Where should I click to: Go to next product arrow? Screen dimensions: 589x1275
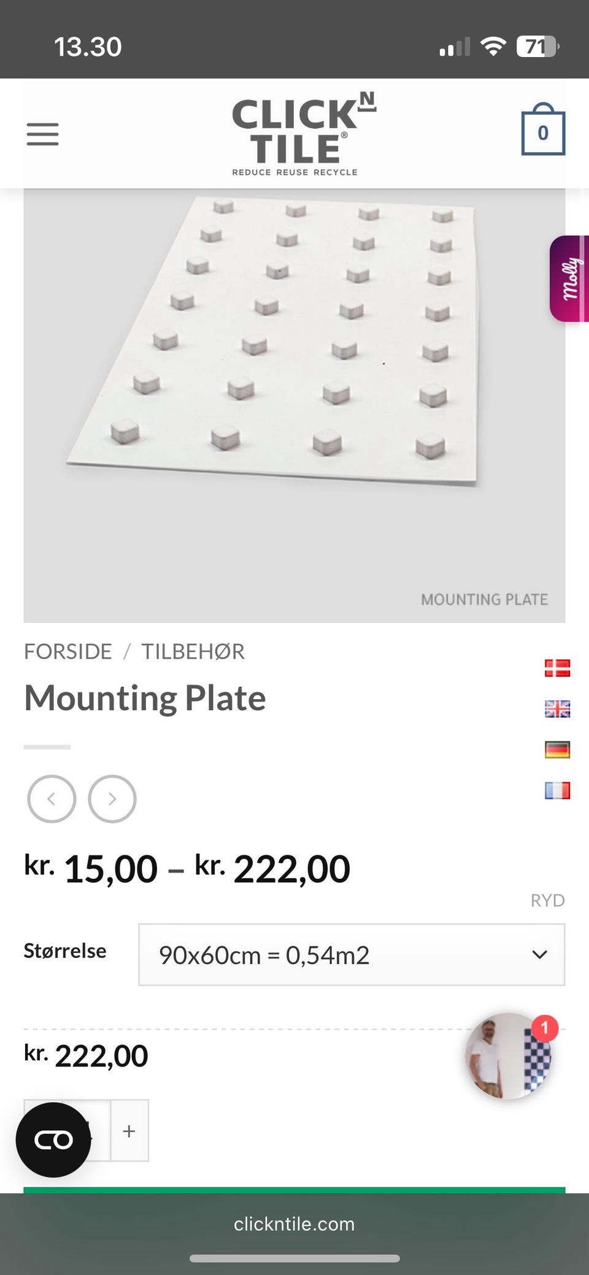(112, 798)
